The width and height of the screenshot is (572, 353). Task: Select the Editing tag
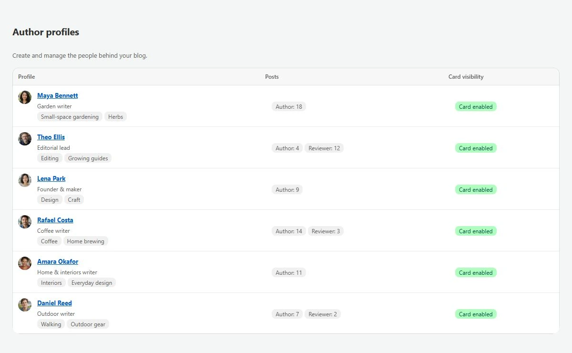50,158
